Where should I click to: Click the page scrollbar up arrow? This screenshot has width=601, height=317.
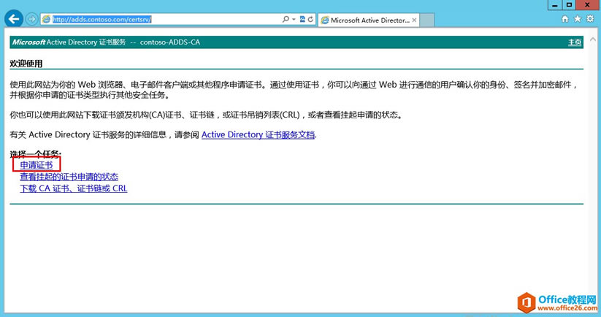593,39
